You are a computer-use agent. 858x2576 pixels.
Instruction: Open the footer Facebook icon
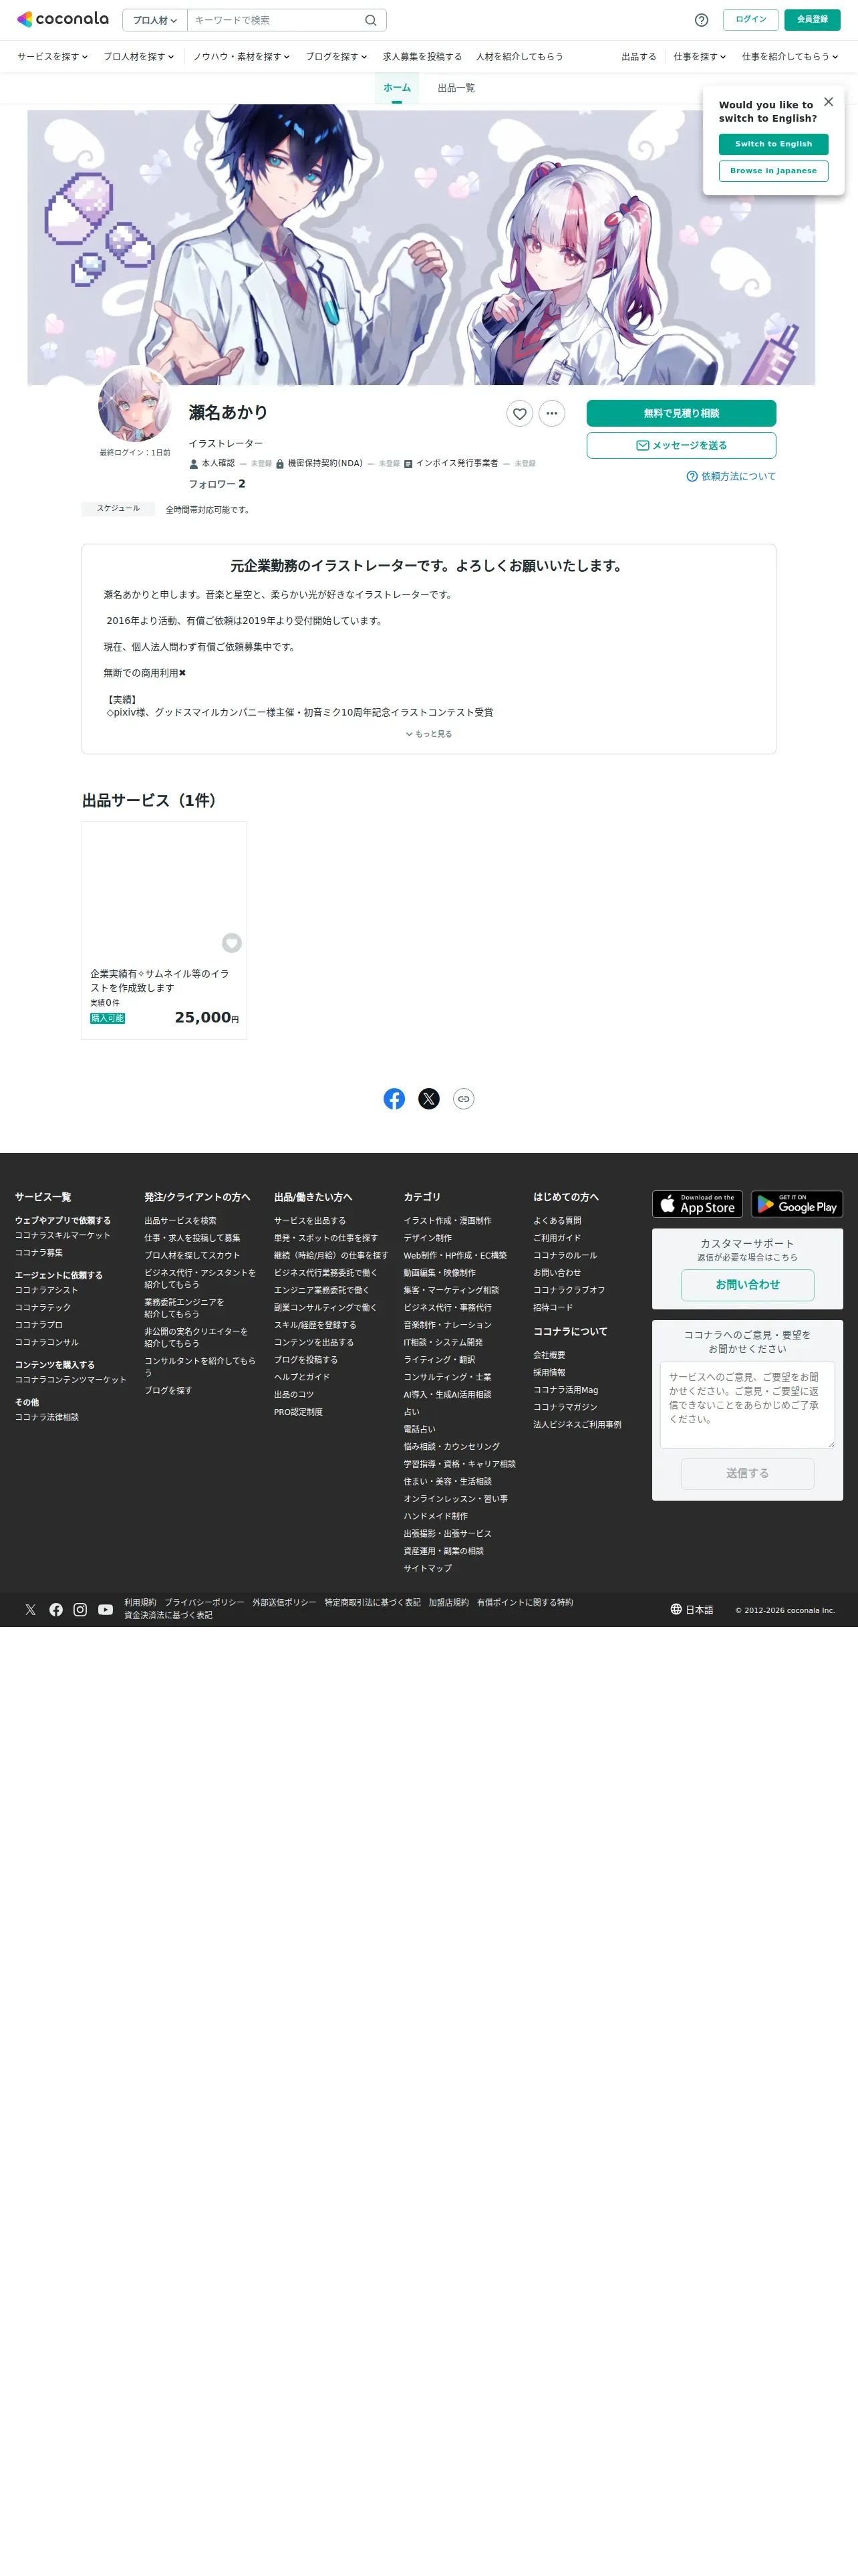tap(56, 1610)
